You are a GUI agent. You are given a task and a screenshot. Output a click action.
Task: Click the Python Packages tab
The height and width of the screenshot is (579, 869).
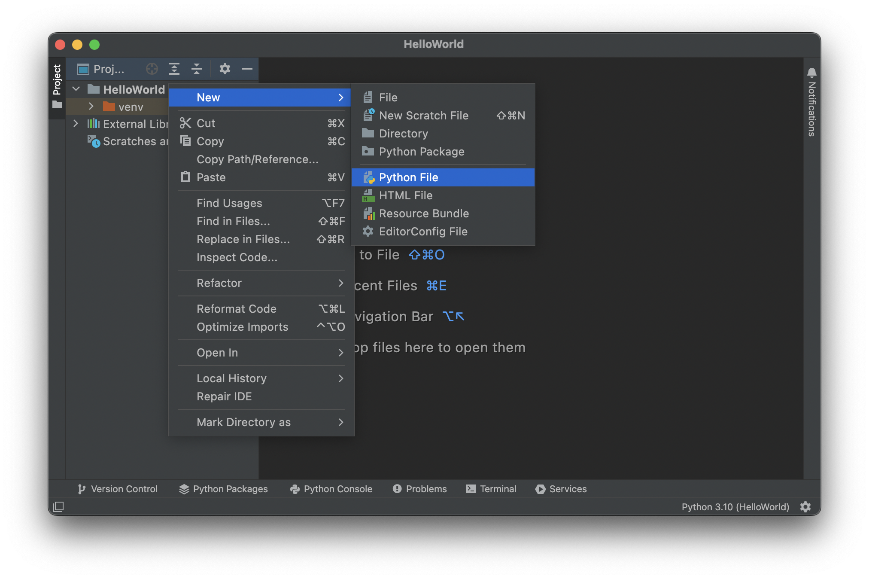pos(223,488)
